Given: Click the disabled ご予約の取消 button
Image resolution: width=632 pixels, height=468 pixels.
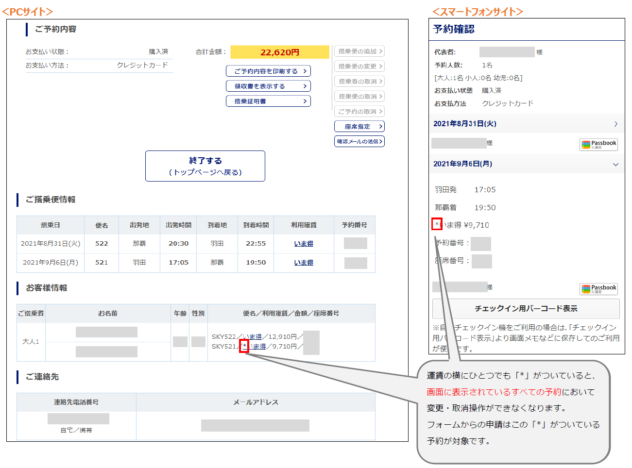Looking at the screenshot, I should (x=359, y=111).
